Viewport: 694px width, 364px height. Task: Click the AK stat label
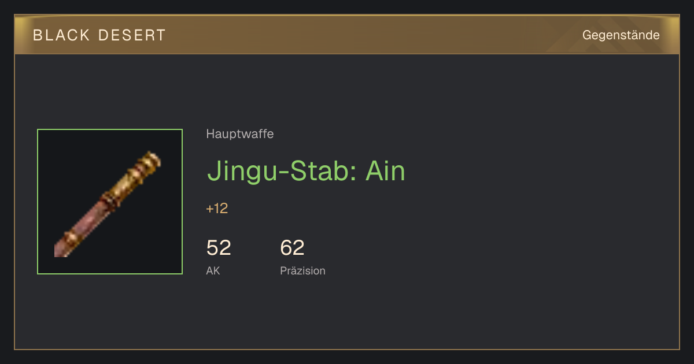click(x=213, y=270)
